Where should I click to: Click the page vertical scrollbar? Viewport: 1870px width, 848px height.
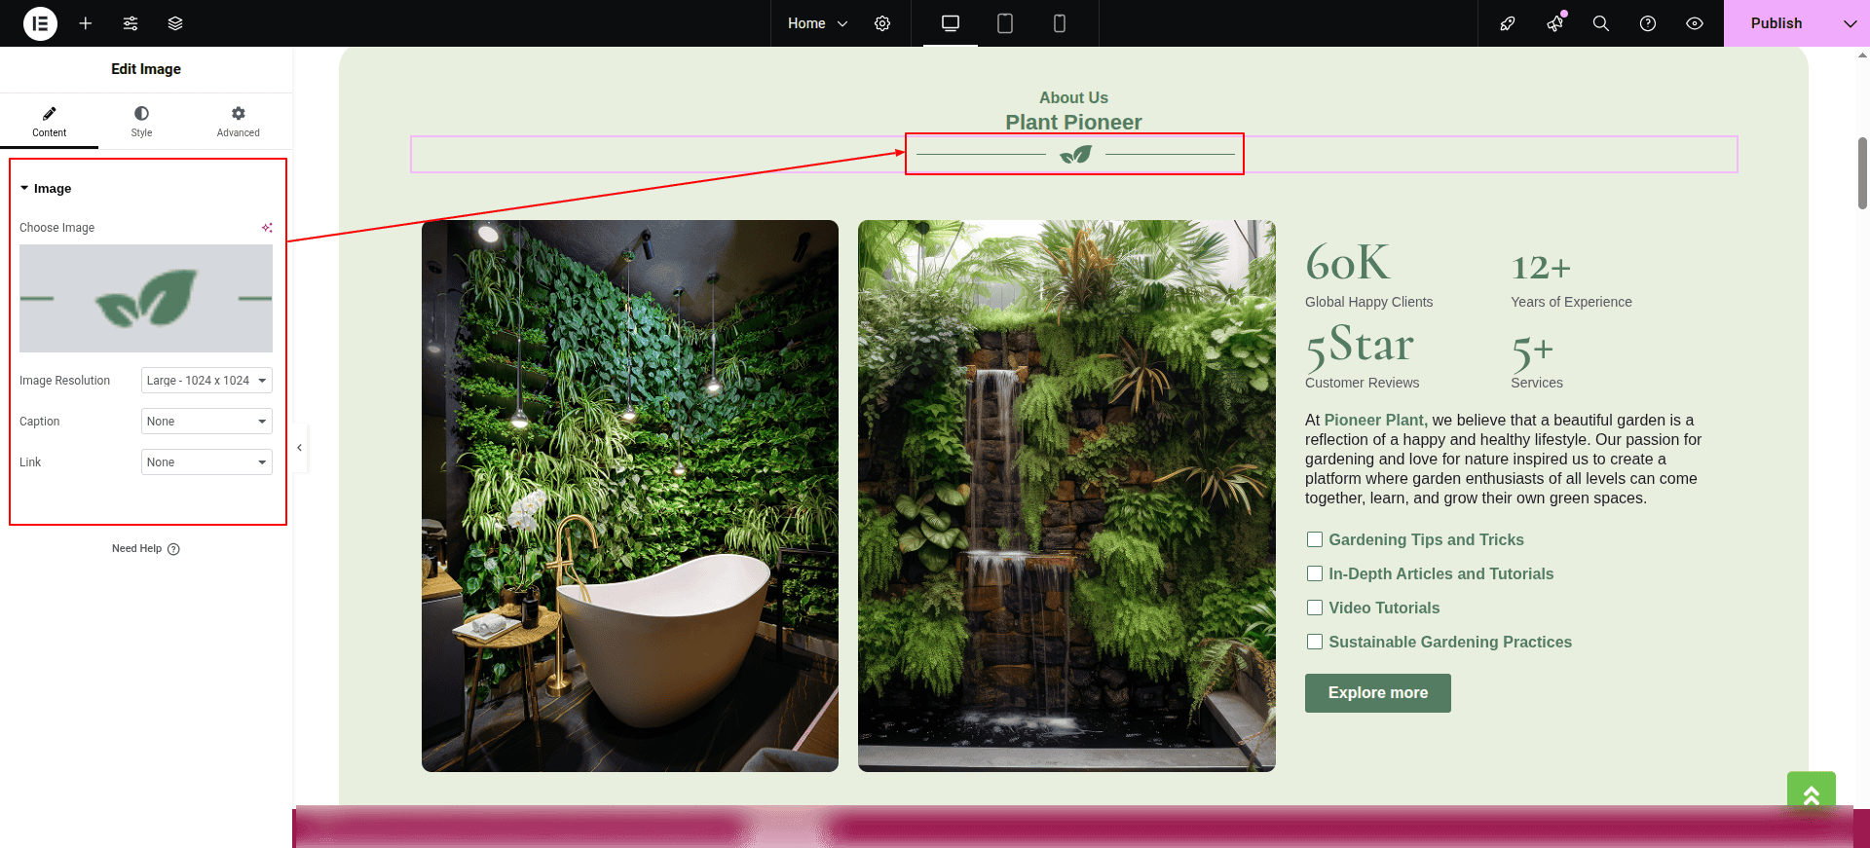1862,173
